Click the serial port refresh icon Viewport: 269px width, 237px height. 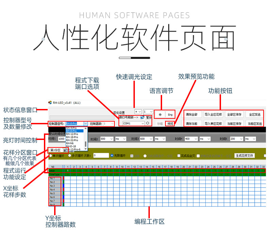tap(142, 117)
